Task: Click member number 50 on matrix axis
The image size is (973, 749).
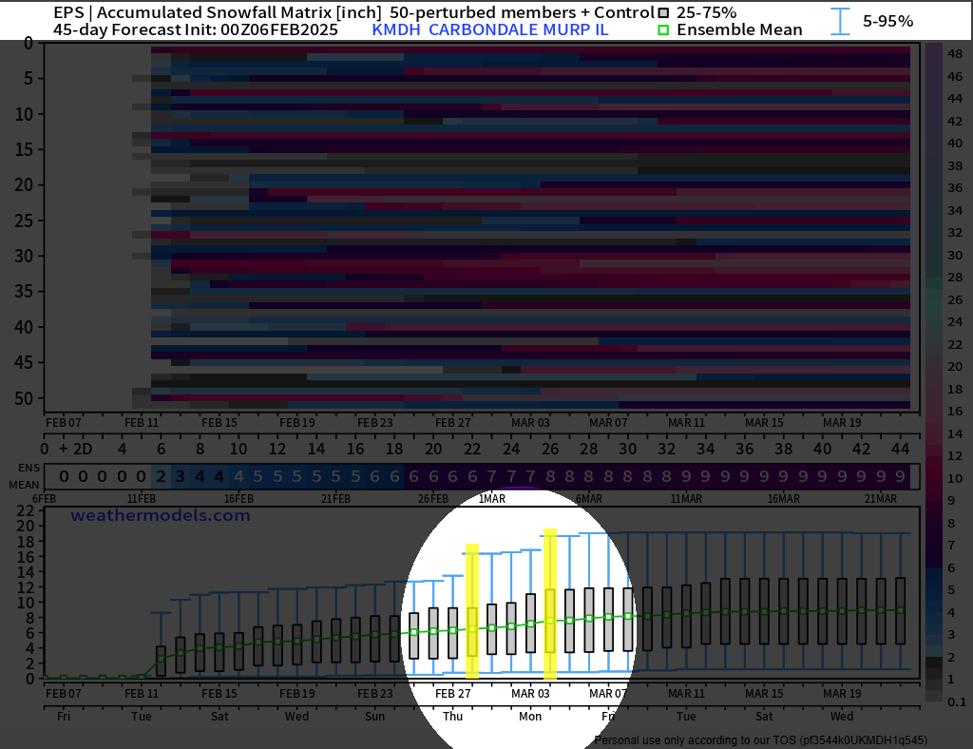Action: click(x=25, y=397)
